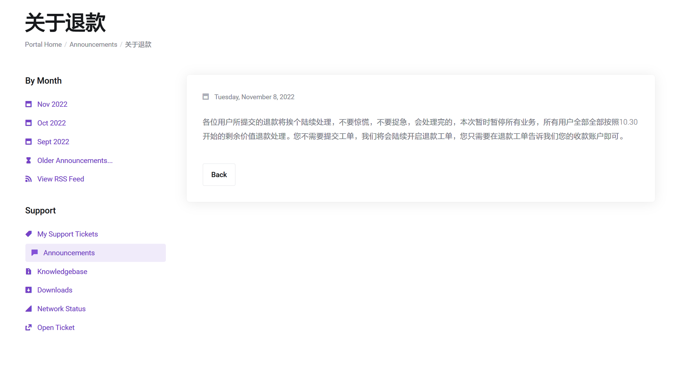Open the Announcements breadcrumb link

[93, 44]
